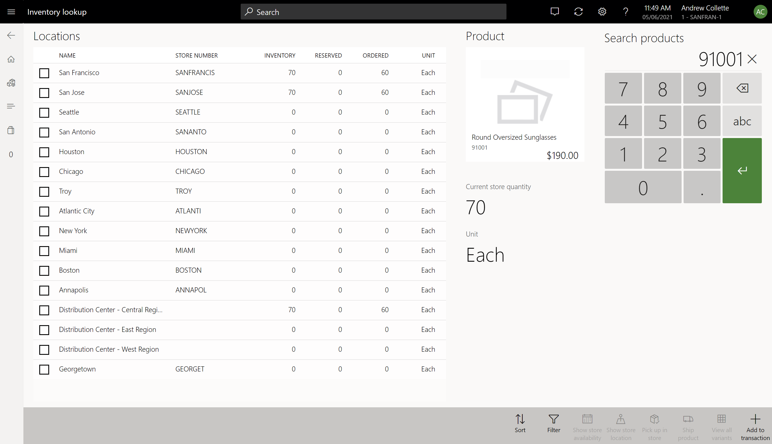Click the settings gear icon
Screen dimensions: 772x444
click(x=602, y=12)
